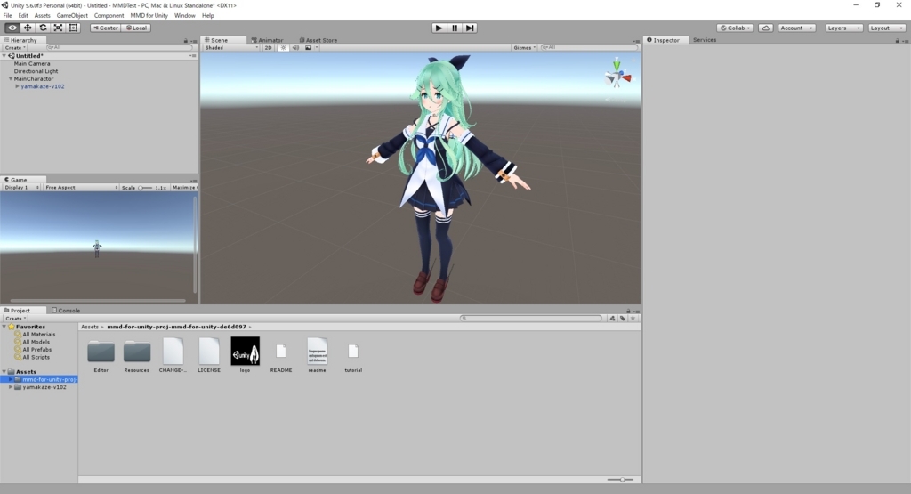The image size is (911, 494).
Task: Toggle Local handle rotation button
Action: 136,28
